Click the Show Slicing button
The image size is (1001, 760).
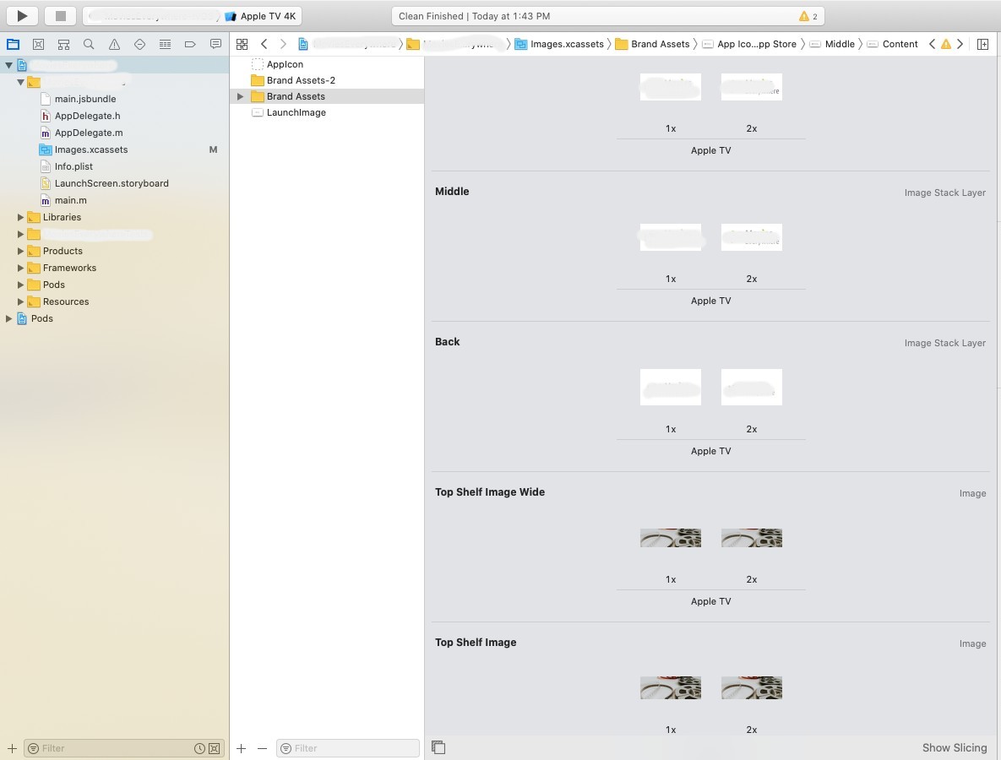pos(954,747)
